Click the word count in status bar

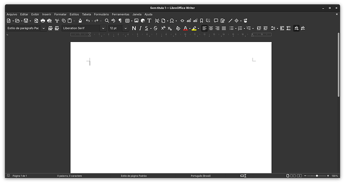[x=69, y=176]
